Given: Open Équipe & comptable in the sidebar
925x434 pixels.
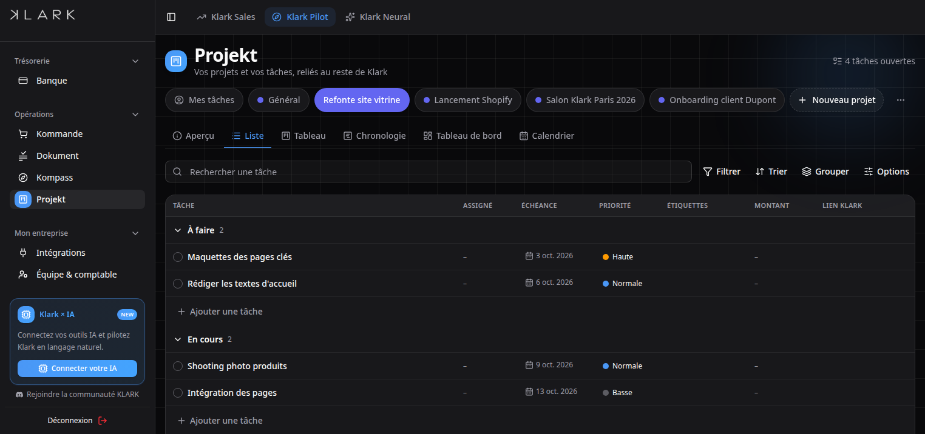Looking at the screenshot, I should click(77, 275).
